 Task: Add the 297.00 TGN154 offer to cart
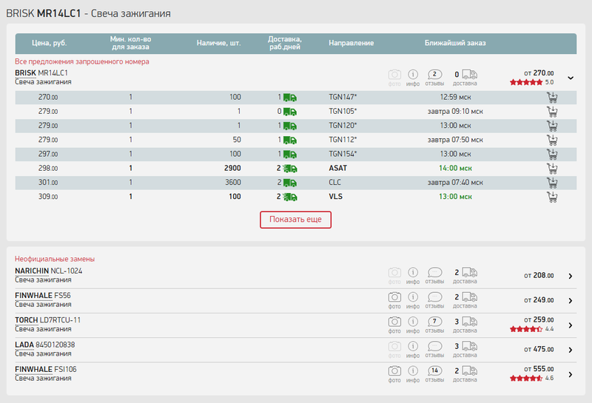(552, 155)
